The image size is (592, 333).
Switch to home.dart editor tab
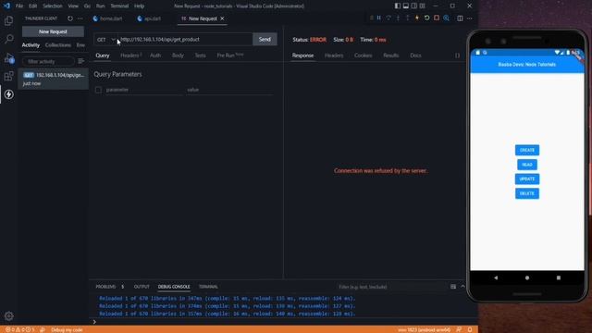(108, 18)
